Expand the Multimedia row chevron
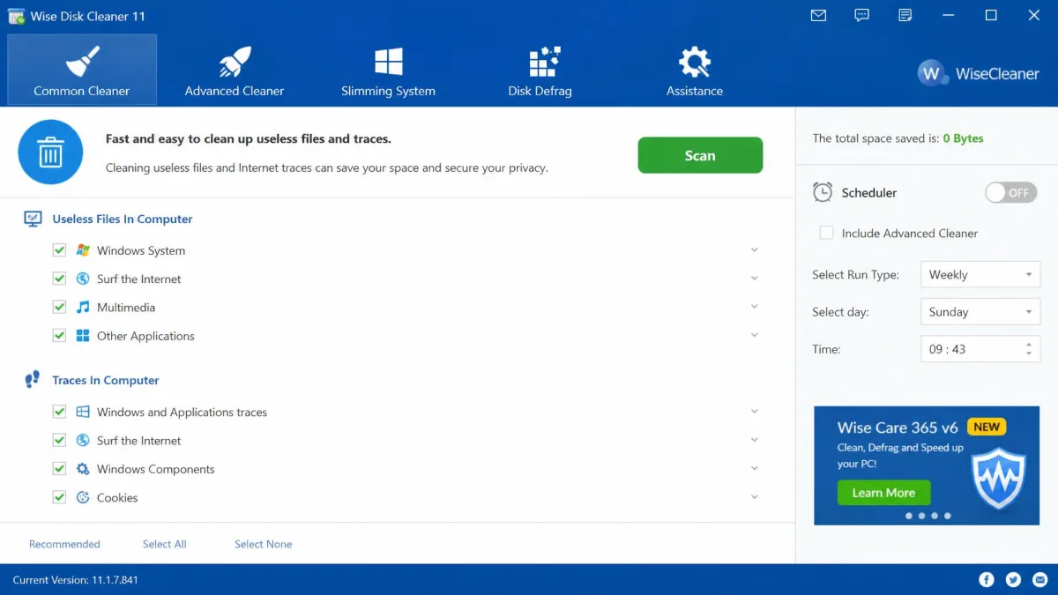Screen dimensions: 1058x595 (x=755, y=307)
